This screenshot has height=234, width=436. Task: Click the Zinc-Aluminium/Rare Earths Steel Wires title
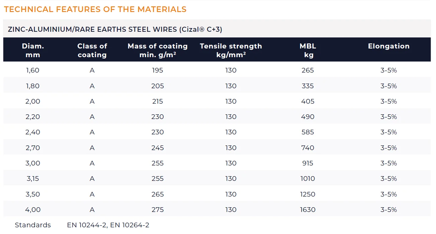(x=115, y=29)
